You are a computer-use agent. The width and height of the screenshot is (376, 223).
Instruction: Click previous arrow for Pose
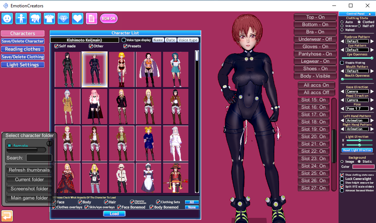(342, 109)
